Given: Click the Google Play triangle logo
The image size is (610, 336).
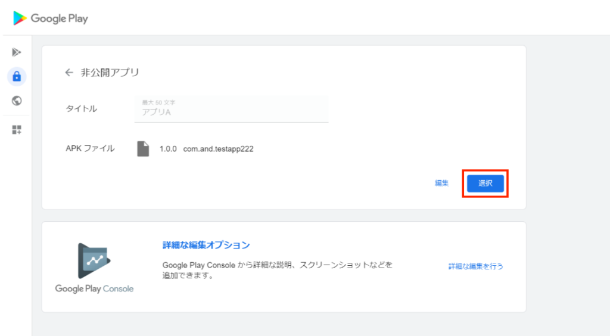Looking at the screenshot, I should 20,18.
